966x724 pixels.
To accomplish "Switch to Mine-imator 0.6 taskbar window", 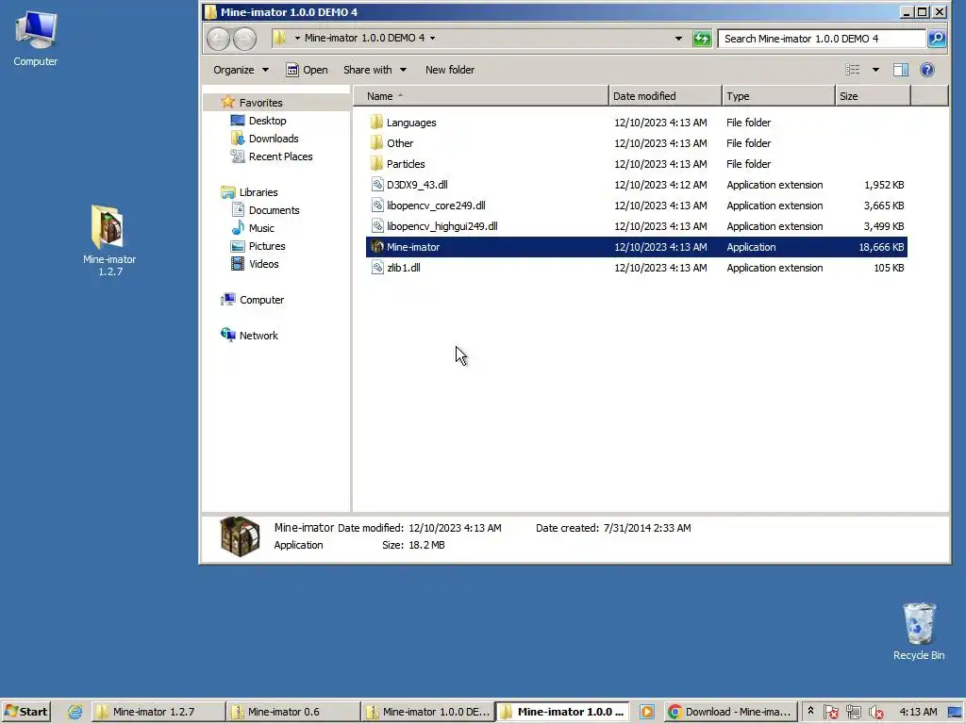I will click(293, 712).
